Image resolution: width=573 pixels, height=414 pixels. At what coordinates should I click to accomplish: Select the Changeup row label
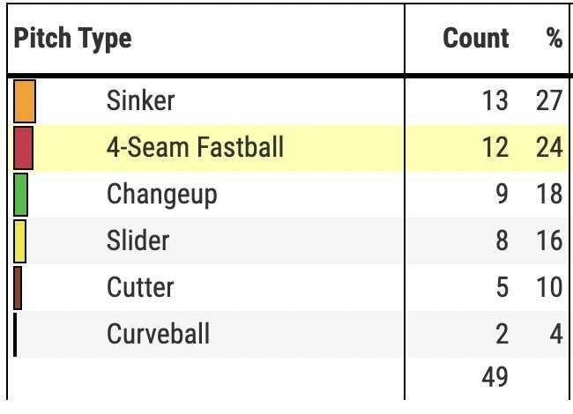(x=162, y=196)
